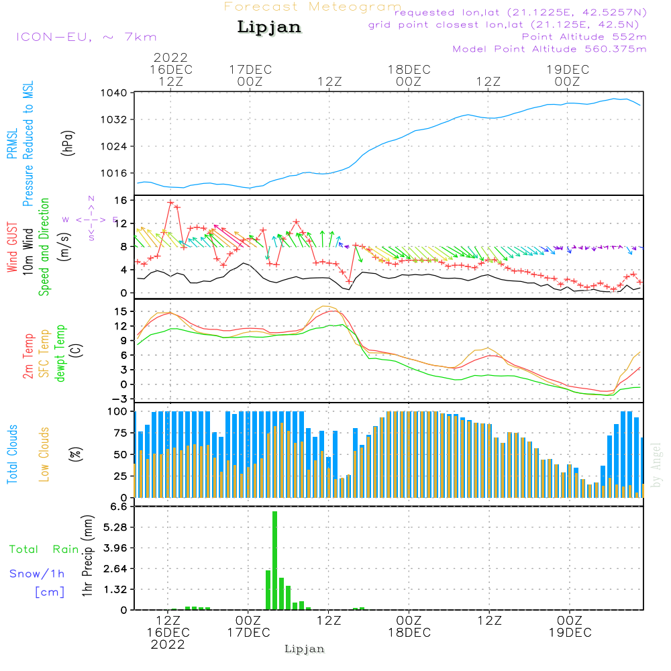Click the wind direction compass rose
The image size is (671, 671).
pos(91,219)
